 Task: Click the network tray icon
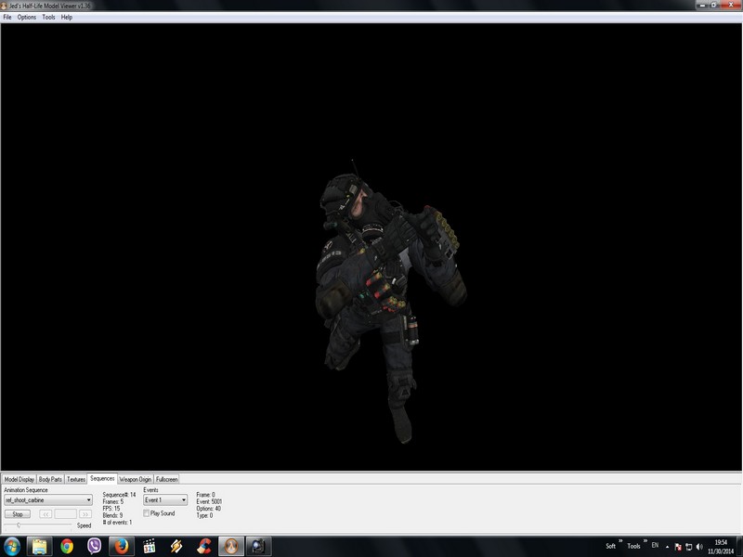click(x=688, y=547)
